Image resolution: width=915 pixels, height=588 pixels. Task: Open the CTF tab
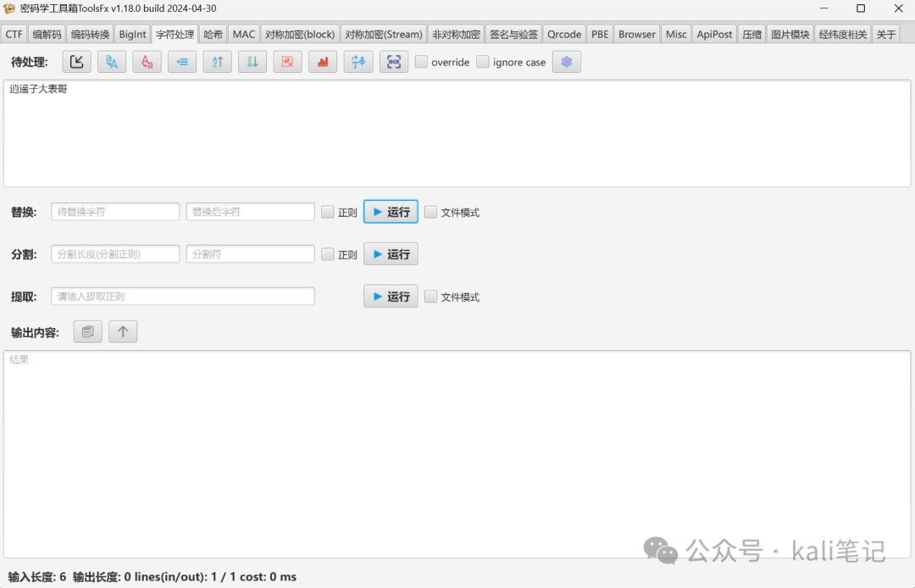[x=14, y=35]
